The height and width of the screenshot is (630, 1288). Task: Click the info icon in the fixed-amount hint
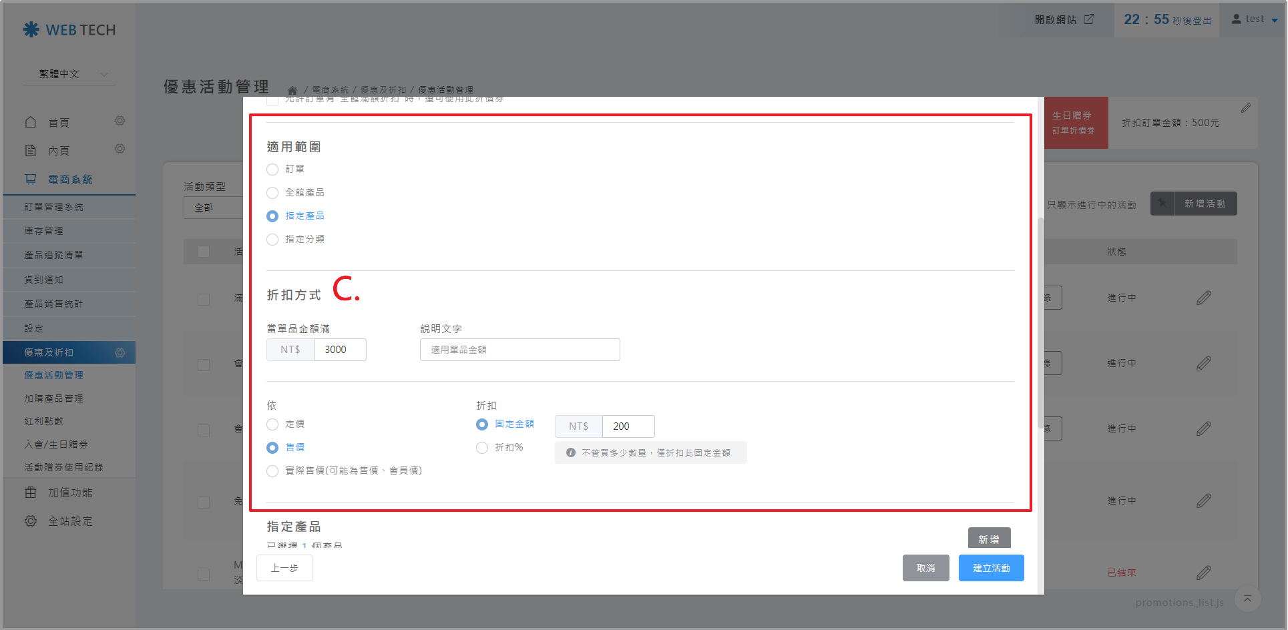tap(571, 452)
